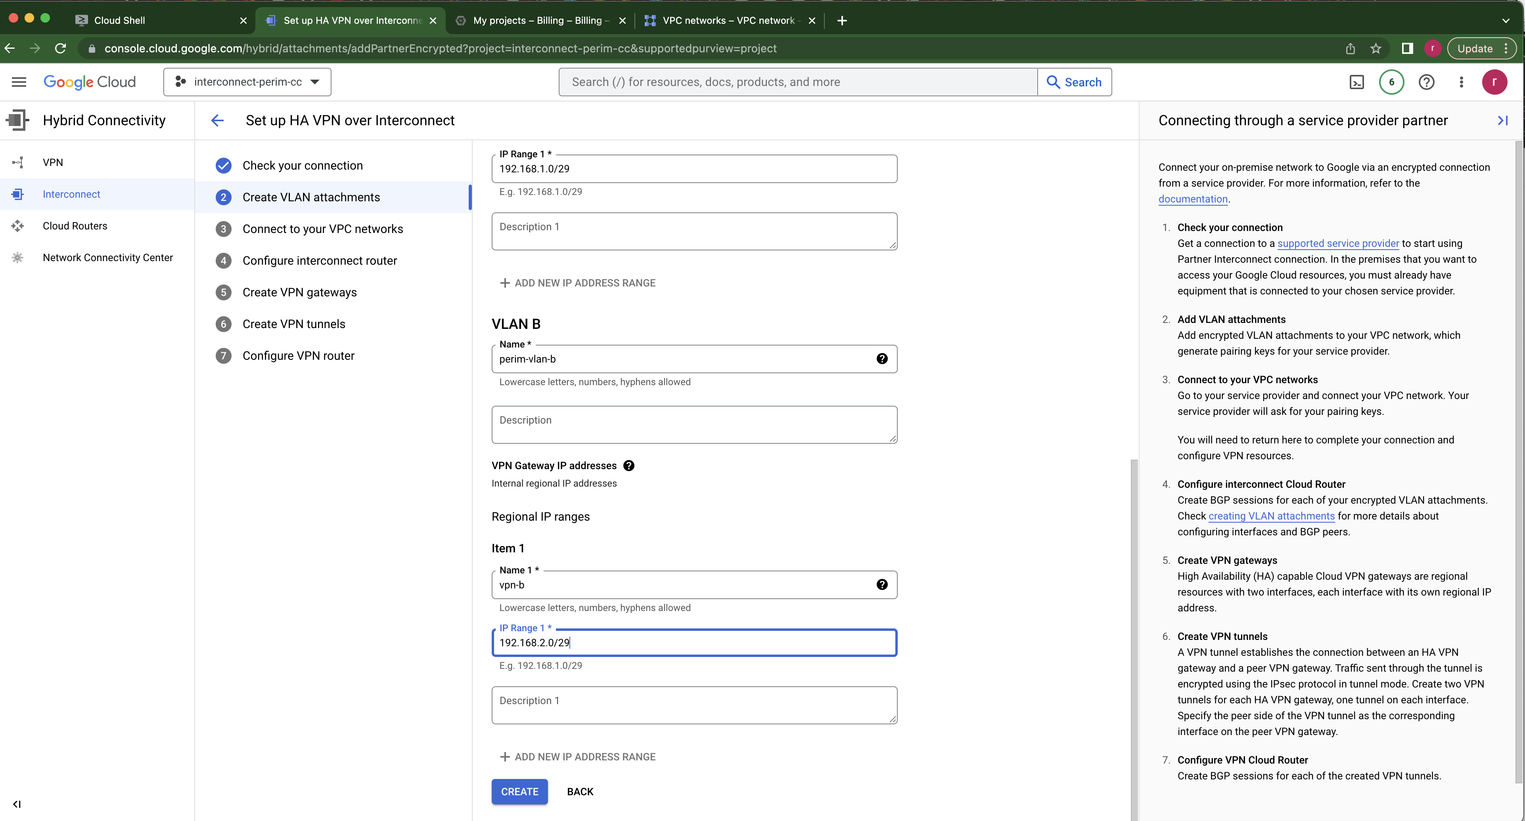1525x821 pixels.
Task: Open the navigation menu
Action: pos(18,82)
